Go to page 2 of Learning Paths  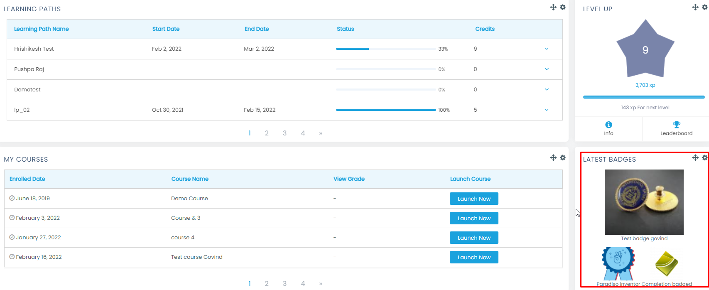point(267,133)
